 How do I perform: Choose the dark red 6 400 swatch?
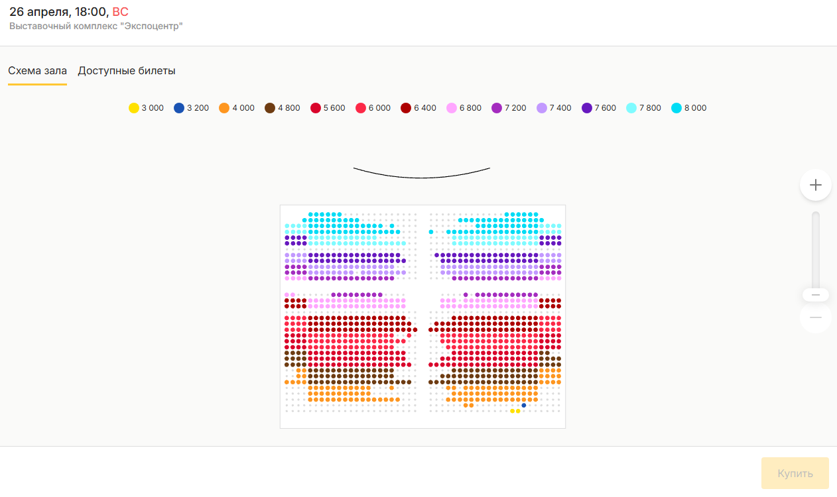coord(406,108)
